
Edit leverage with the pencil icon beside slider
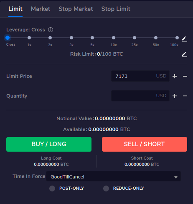click(185, 39)
